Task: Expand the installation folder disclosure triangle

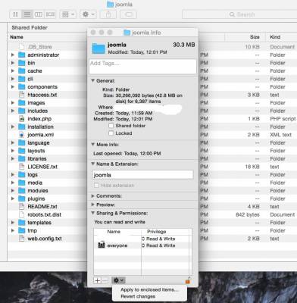Action: 13,127
